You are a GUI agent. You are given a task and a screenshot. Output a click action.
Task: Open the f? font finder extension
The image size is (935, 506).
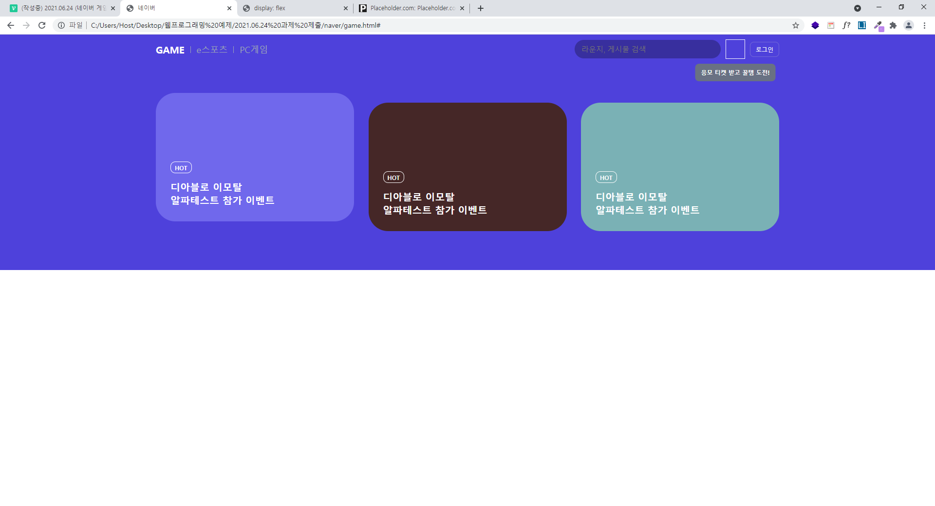click(846, 25)
